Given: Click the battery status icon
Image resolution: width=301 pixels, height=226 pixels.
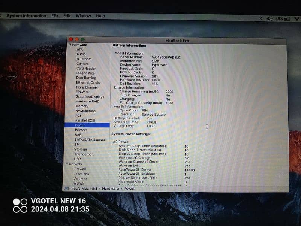Looking at the screenshot, I should (287, 19).
